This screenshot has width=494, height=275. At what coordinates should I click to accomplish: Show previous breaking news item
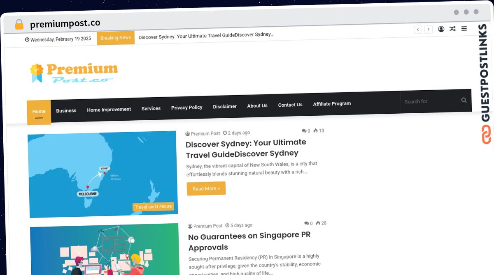(x=418, y=30)
